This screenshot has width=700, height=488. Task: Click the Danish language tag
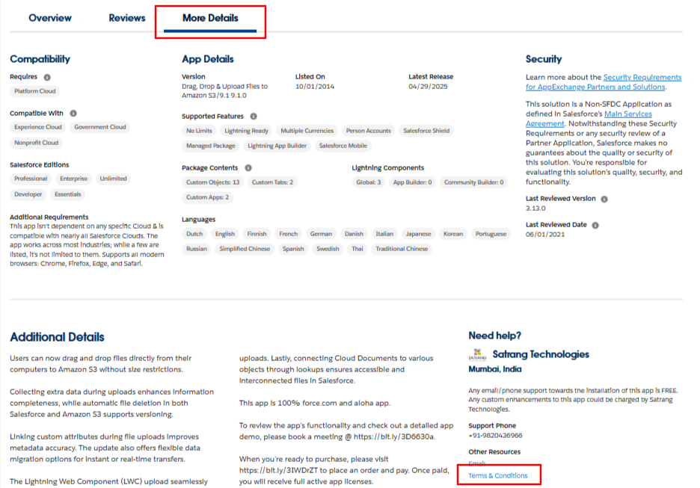[354, 234]
